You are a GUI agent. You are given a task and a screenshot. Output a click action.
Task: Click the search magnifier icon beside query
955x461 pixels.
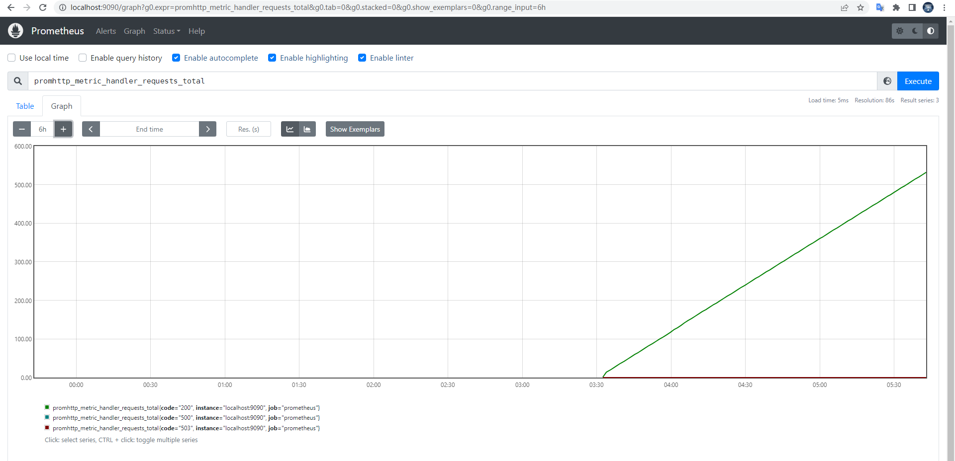coord(18,81)
